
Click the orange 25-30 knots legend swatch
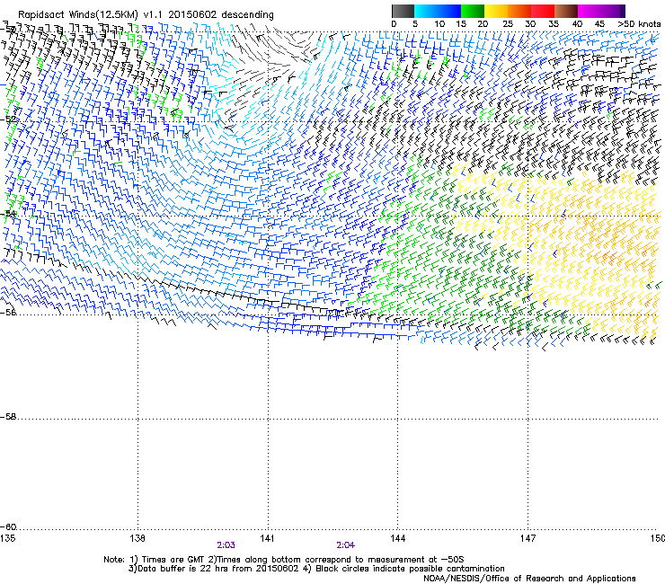coord(519,11)
